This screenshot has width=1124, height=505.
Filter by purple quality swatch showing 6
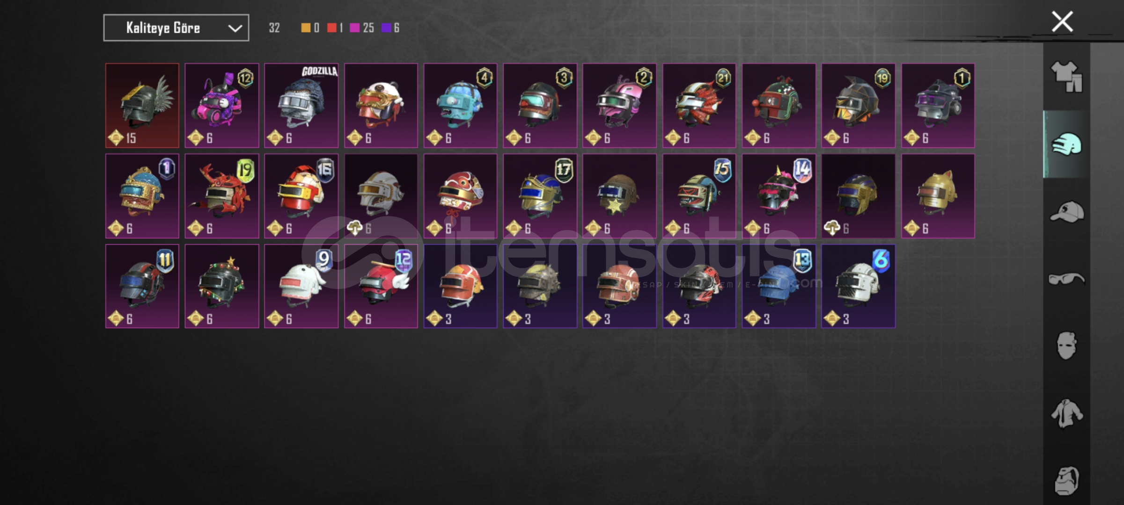[x=386, y=28]
